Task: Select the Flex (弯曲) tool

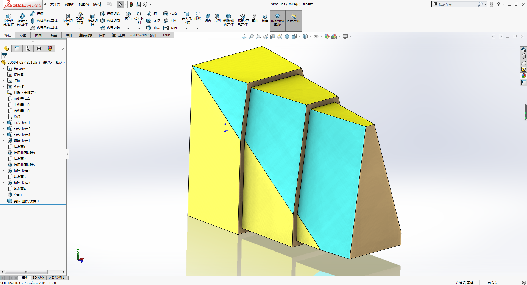Action: [255, 18]
